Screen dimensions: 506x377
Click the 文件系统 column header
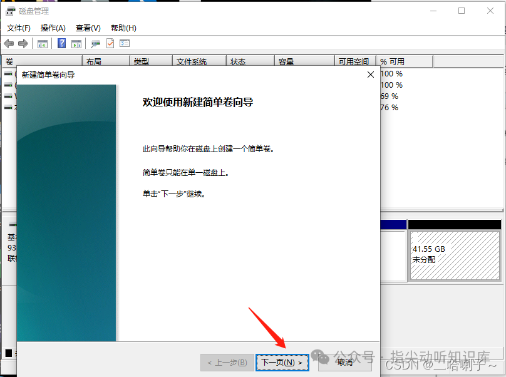(199, 61)
